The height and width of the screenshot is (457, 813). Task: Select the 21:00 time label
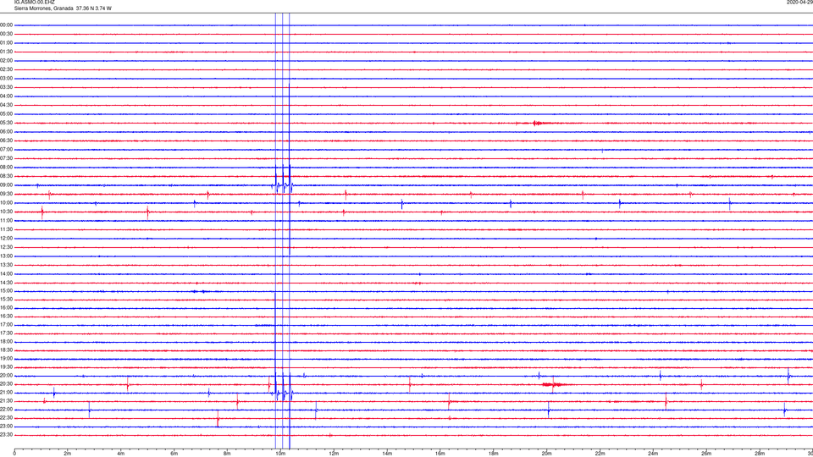point(6,393)
